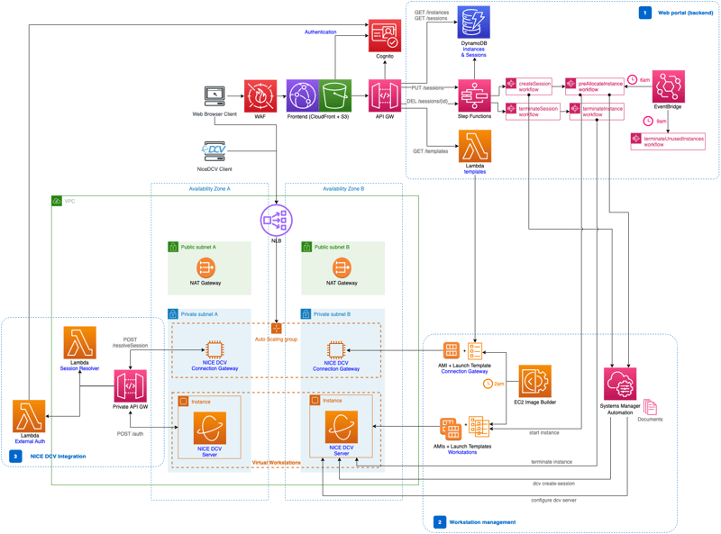721x534 pixels.
Task: Click the Private subnet B lock icon
Action: click(x=306, y=314)
